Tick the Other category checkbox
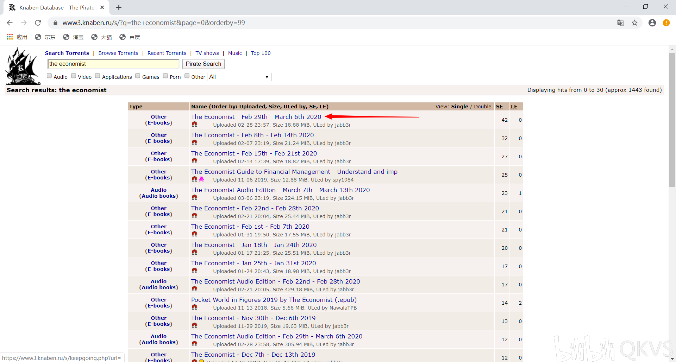676x362 pixels. click(187, 76)
